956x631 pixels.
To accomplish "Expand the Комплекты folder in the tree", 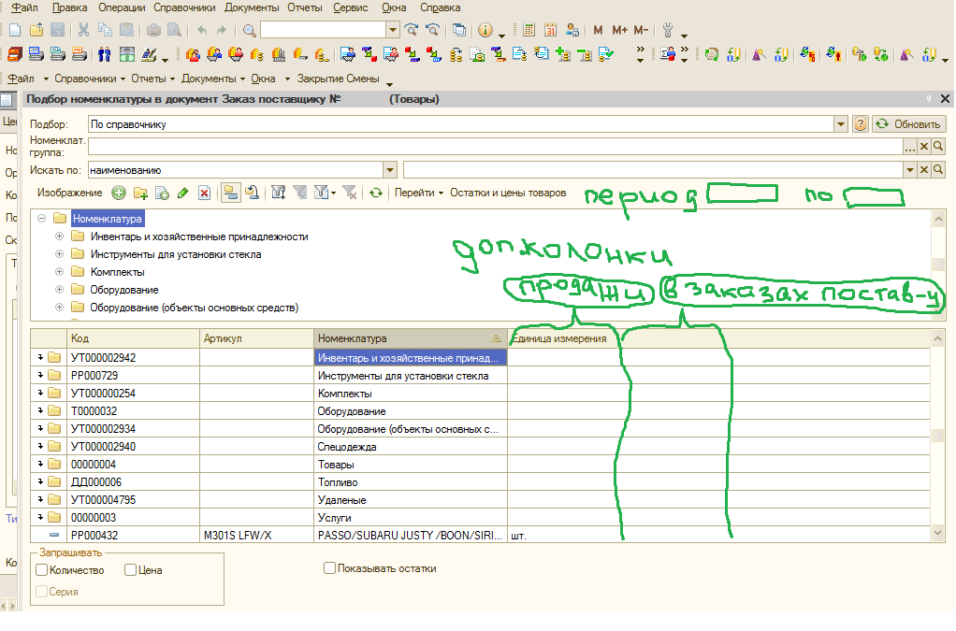I will (x=60, y=272).
